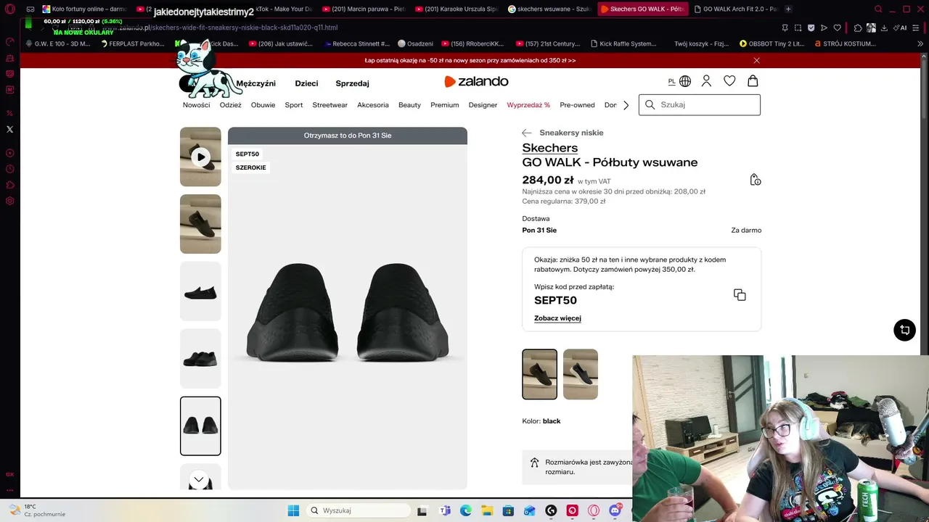Screen dimensions: 929x522
Task: Open extensions cube in Opera sidebar
Action: click(x=9, y=185)
